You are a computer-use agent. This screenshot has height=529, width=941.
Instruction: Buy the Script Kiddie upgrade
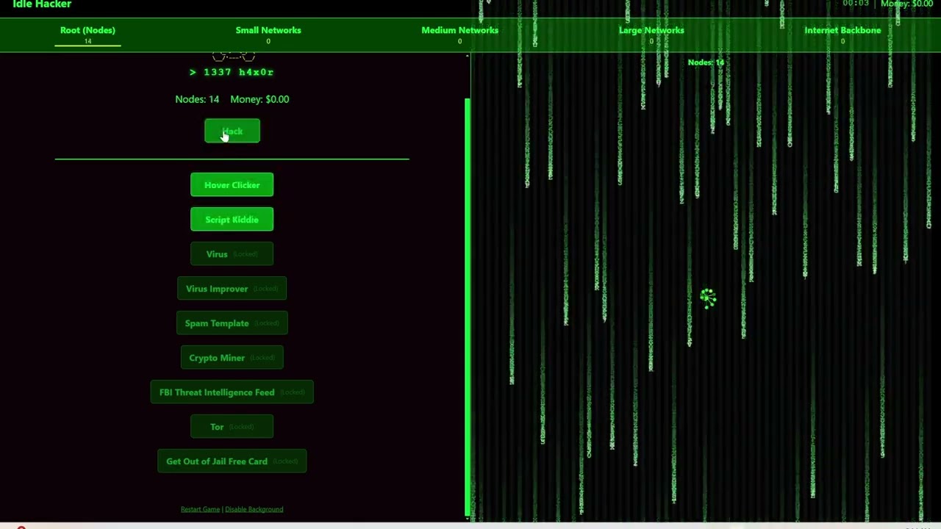232,220
